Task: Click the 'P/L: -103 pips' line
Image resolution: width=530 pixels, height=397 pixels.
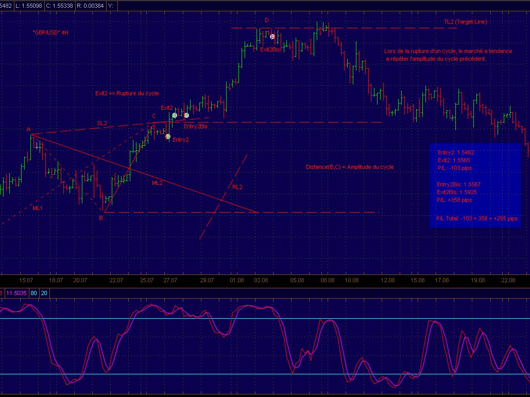Action: [x=454, y=168]
